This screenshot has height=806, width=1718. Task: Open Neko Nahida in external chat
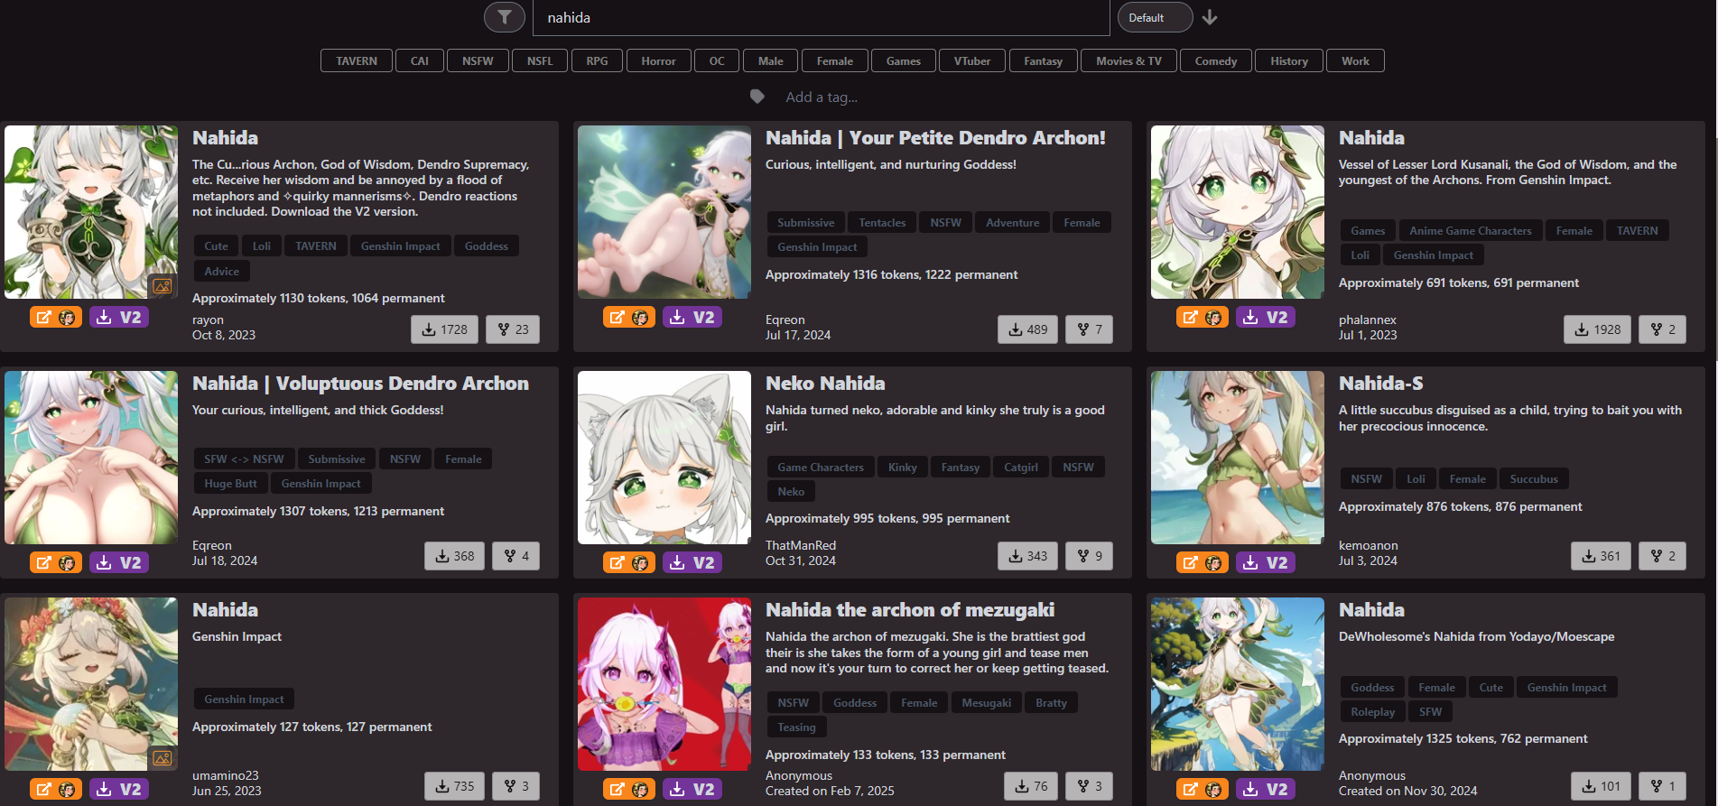[x=629, y=562]
